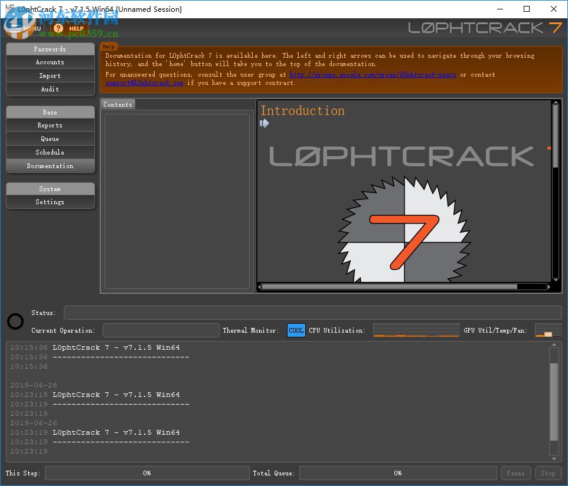The image size is (568, 486).
Task: Click the circular status indicator near Status
Action: (15, 321)
